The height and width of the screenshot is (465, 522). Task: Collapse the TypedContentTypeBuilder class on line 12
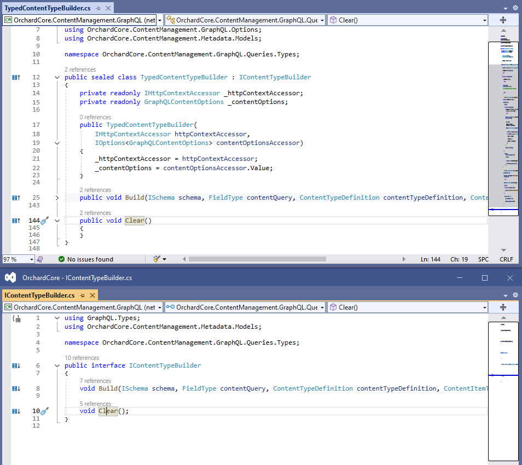[x=57, y=78]
